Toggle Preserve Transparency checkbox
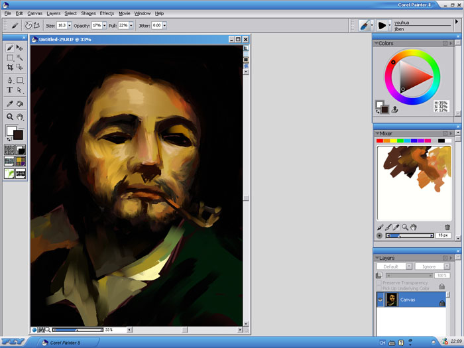The image size is (464, 348). [378, 283]
